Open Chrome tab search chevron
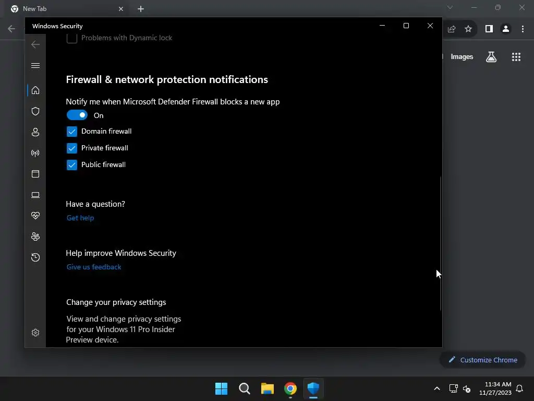This screenshot has width=534, height=401. point(450,7)
